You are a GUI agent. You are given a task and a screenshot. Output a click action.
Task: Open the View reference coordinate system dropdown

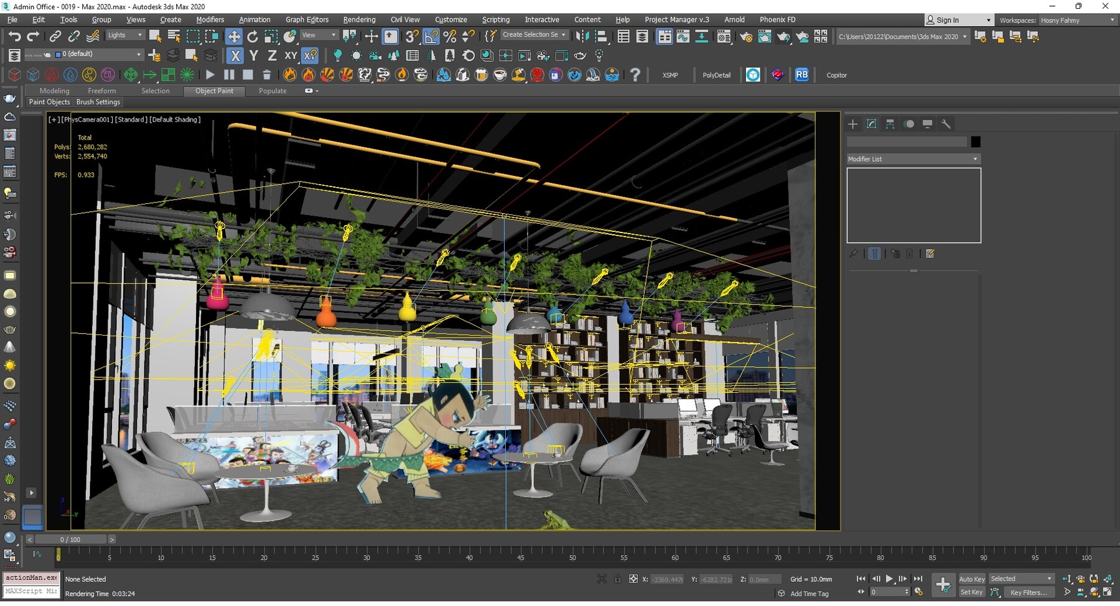click(319, 35)
